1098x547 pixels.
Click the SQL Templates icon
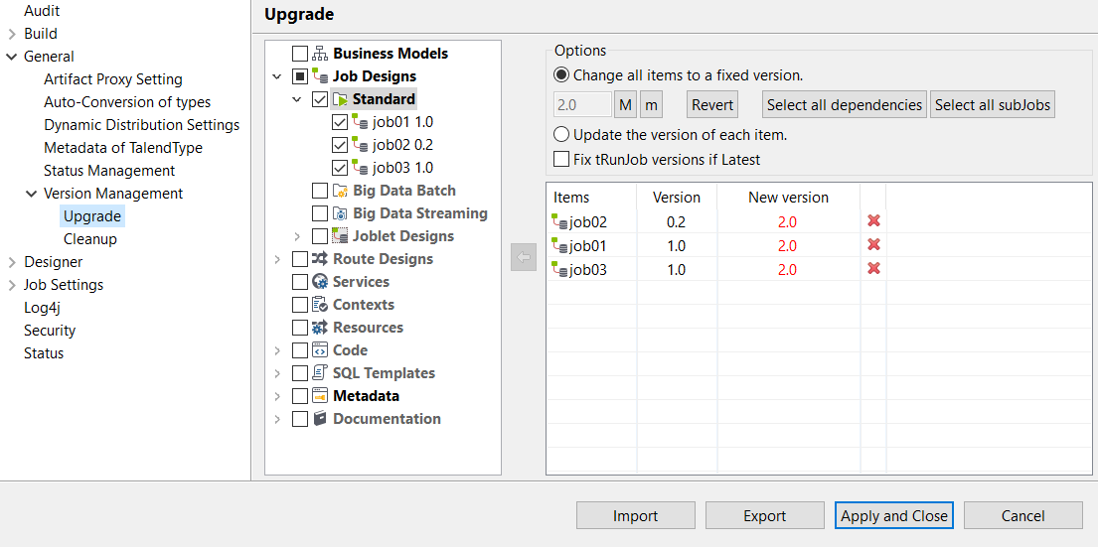(320, 373)
